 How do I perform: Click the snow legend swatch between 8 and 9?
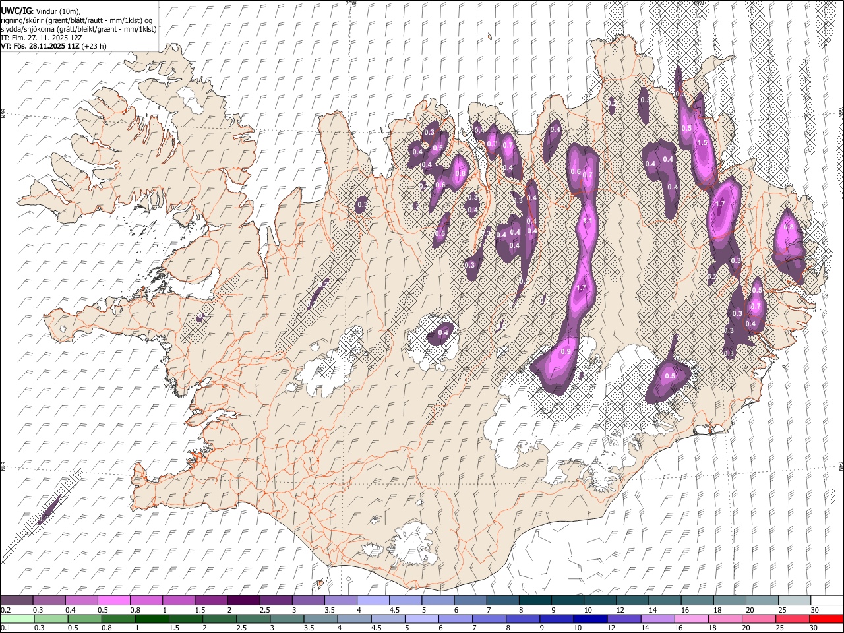pos(535,600)
